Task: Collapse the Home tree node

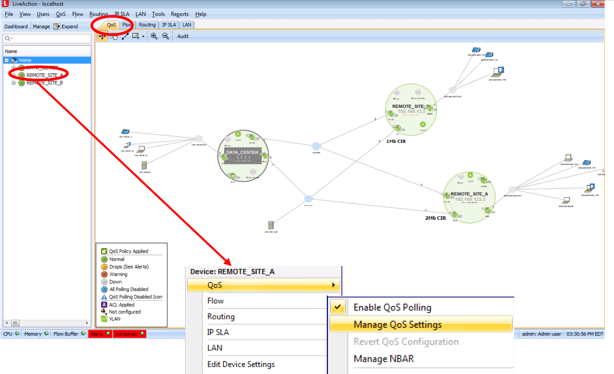Action: [6, 60]
